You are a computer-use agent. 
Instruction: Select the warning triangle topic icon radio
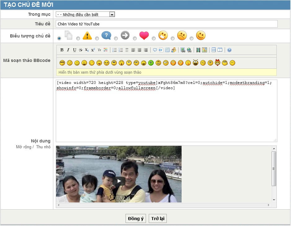pyautogui.click(x=78, y=38)
